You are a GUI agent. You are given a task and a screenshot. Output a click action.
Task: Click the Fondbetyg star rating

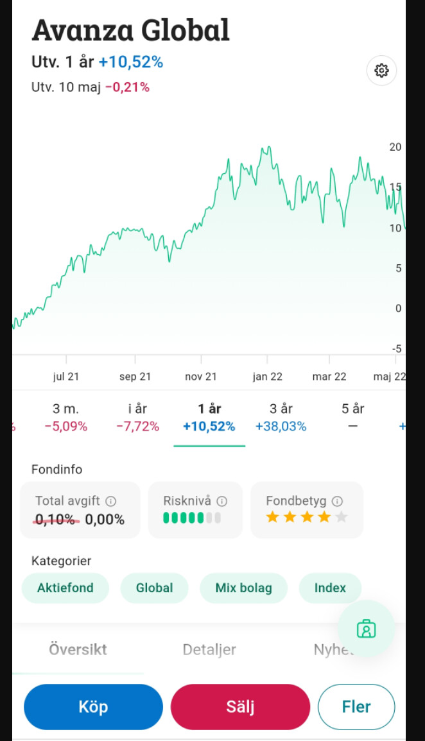tap(306, 517)
